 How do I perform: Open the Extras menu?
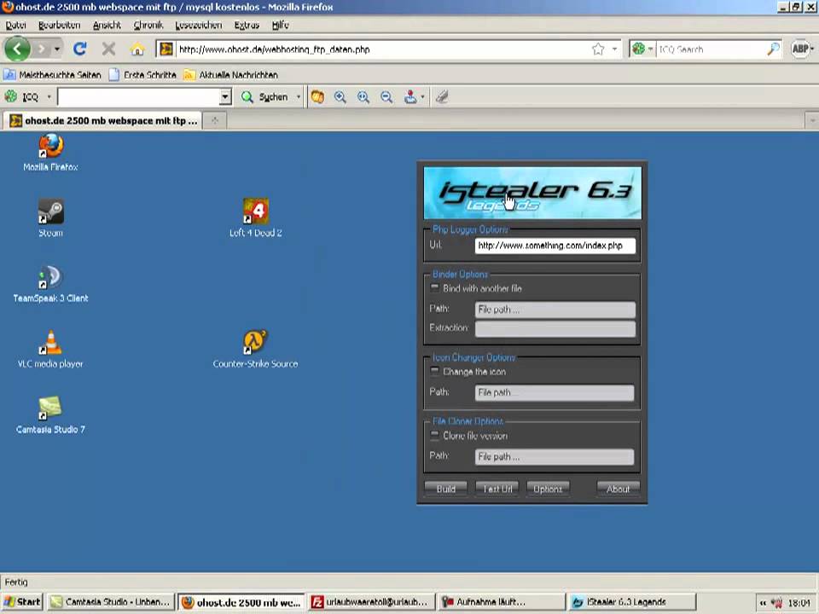[x=247, y=25]
